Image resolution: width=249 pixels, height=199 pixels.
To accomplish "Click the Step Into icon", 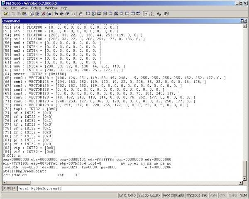I will coord(56,14).
